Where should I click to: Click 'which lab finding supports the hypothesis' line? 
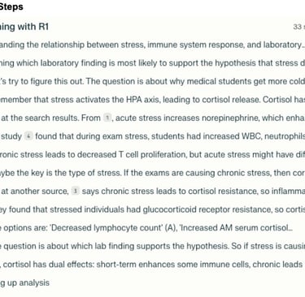(152, 246)
